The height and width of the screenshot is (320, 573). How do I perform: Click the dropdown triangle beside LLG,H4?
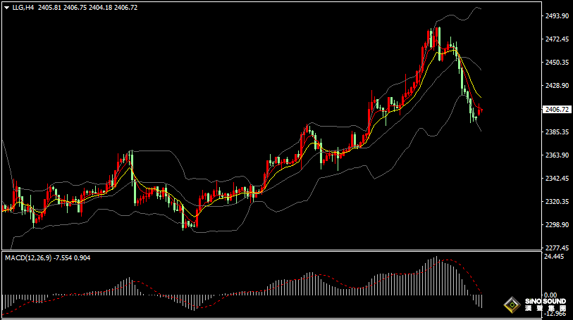(6, 7)
